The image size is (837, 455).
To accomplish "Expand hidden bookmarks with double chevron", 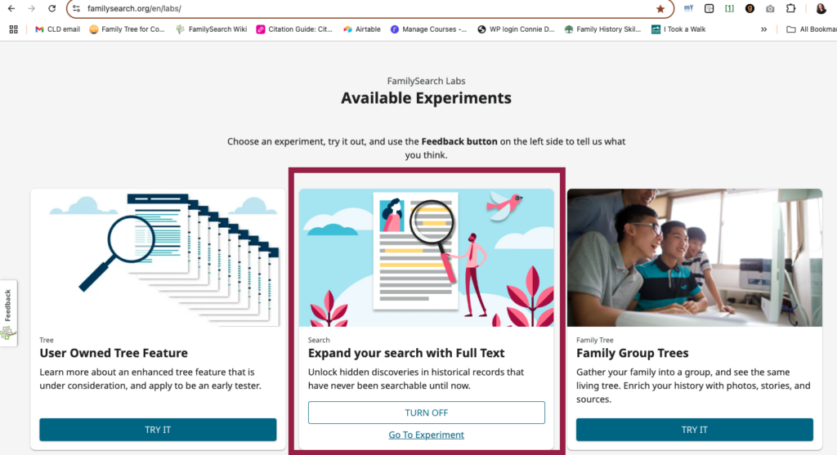I will 764,29.
